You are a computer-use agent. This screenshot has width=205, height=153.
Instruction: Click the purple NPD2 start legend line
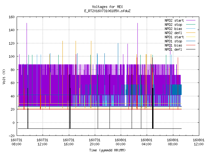point(191,20)
